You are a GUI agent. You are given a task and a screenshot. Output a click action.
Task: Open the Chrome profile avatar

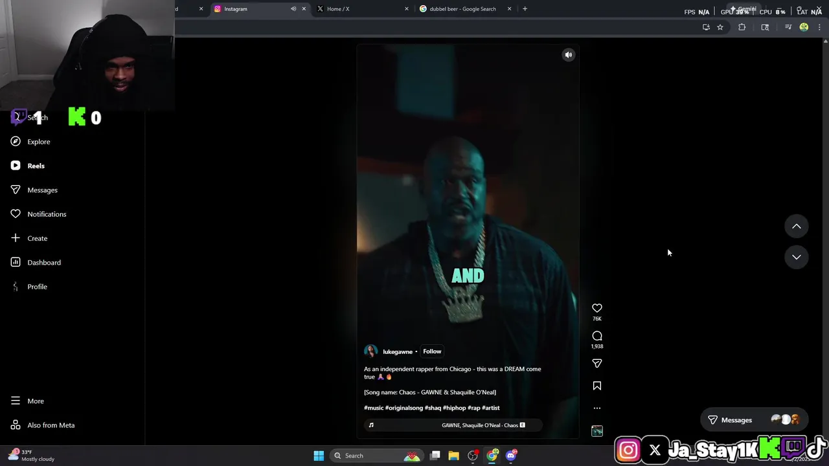[x=804, y=27]
